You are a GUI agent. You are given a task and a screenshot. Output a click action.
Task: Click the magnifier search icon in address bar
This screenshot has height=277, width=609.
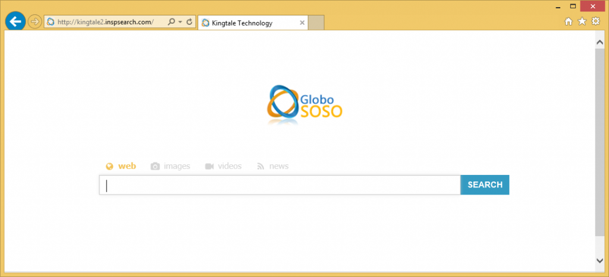[x=171, y=22]
